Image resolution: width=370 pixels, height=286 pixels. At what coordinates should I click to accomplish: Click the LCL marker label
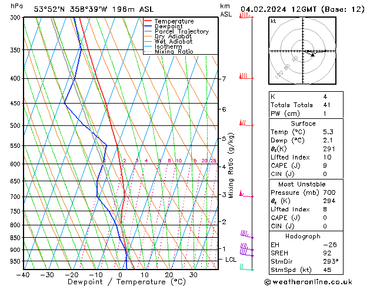(232, 260)
